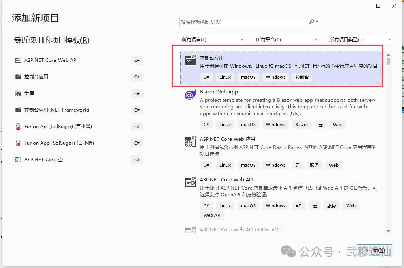
Task: Click the Linux tag under 控制台应用
Action: (225, 77)
